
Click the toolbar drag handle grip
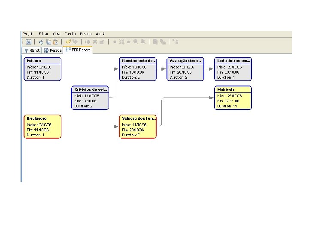coord(23,42)
